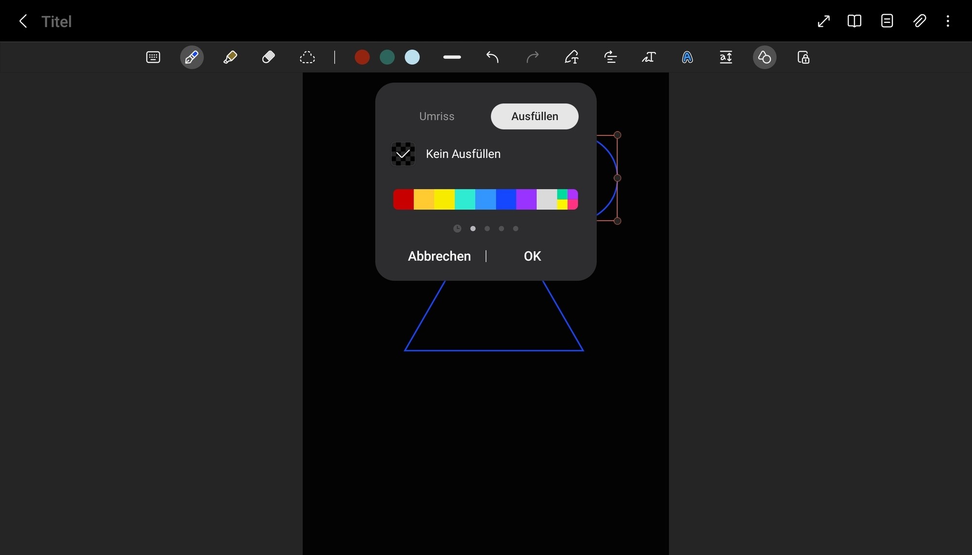Click the Titel title field
The height and width of the screenshot is (555, 972).
[56, 21]
